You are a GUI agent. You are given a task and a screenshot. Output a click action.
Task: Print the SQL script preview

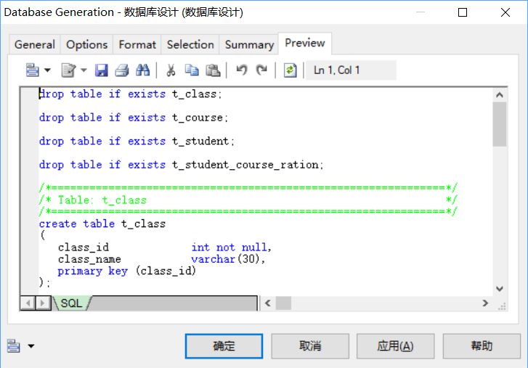pos(122,70)
